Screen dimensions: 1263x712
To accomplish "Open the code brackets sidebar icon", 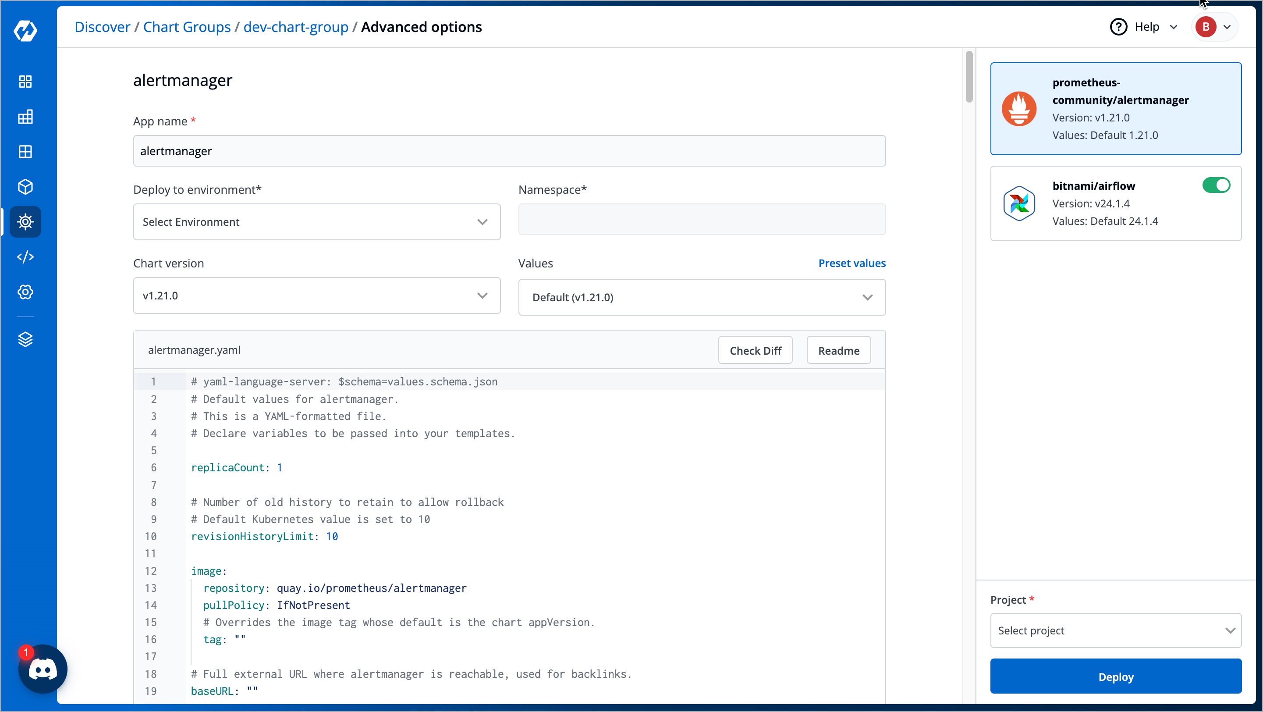I will tap(25, 257).
